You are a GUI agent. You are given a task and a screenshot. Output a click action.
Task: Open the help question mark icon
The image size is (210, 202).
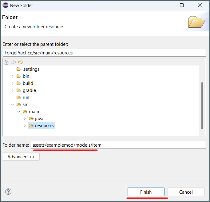click(x=8, y=192)
